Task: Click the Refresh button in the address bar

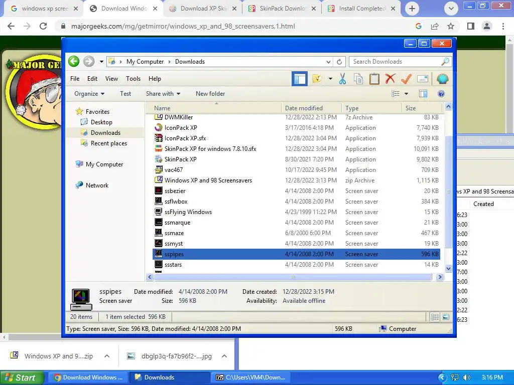Action: pos(339,62)
